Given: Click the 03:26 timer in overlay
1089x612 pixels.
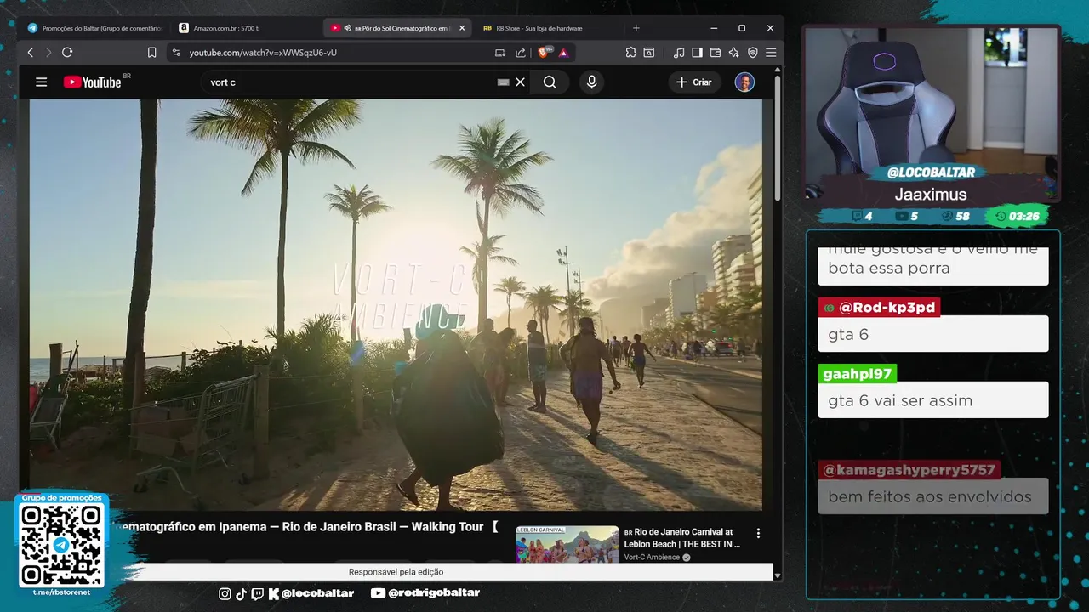Looking at the screenshot, I should 1018,217.
